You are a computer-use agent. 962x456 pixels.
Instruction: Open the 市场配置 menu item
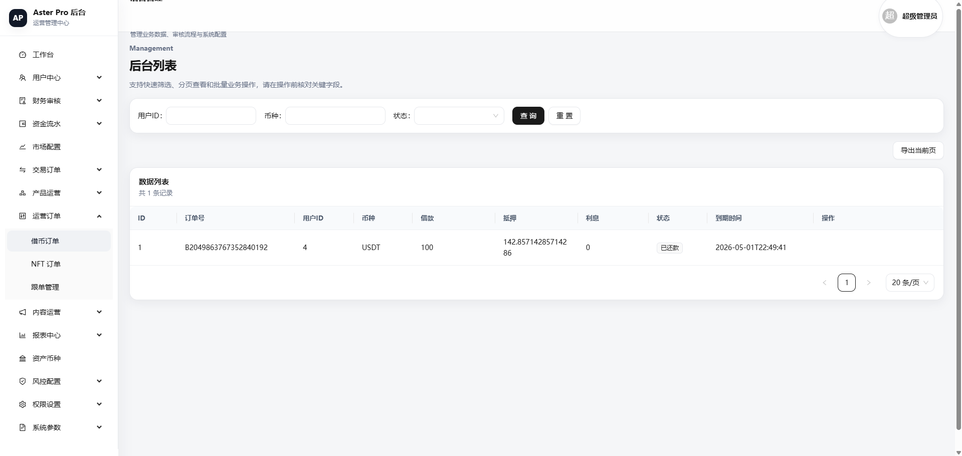point(59,147)
